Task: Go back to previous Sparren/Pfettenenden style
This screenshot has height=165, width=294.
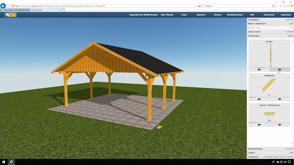Action: [259, 125]
